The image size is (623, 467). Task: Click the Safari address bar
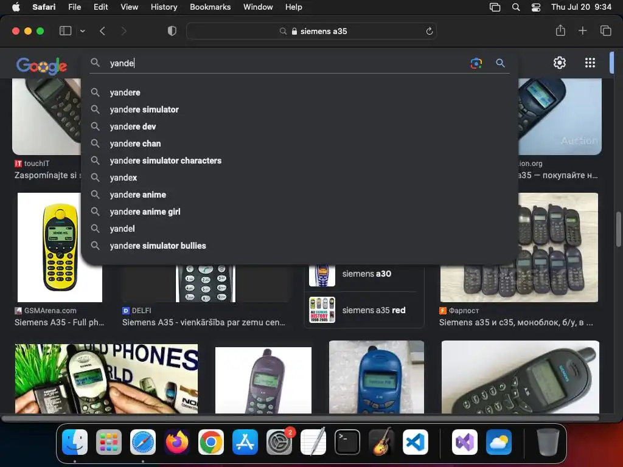311,31
